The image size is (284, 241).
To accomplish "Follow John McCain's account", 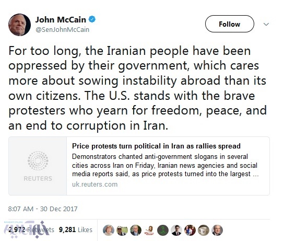I will coord(230,24).
